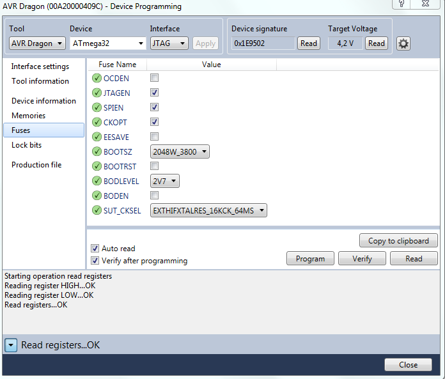Uncheck the SPIEN fuse checkbox
The width and height of the screenshot is (445, 379).
(x=154, y=107)
